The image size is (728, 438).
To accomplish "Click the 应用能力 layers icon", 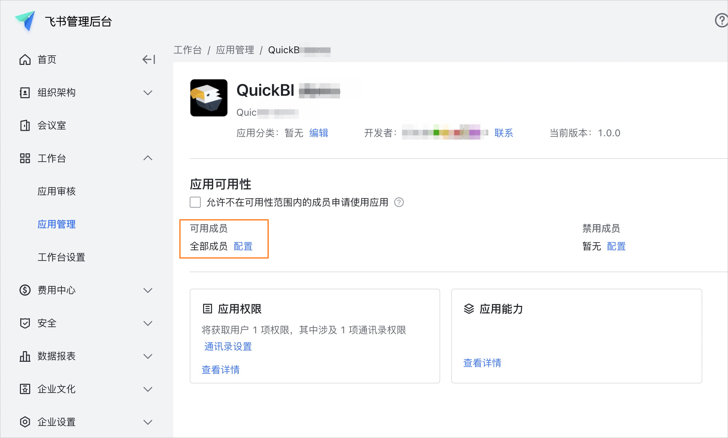I will [469, 309].
